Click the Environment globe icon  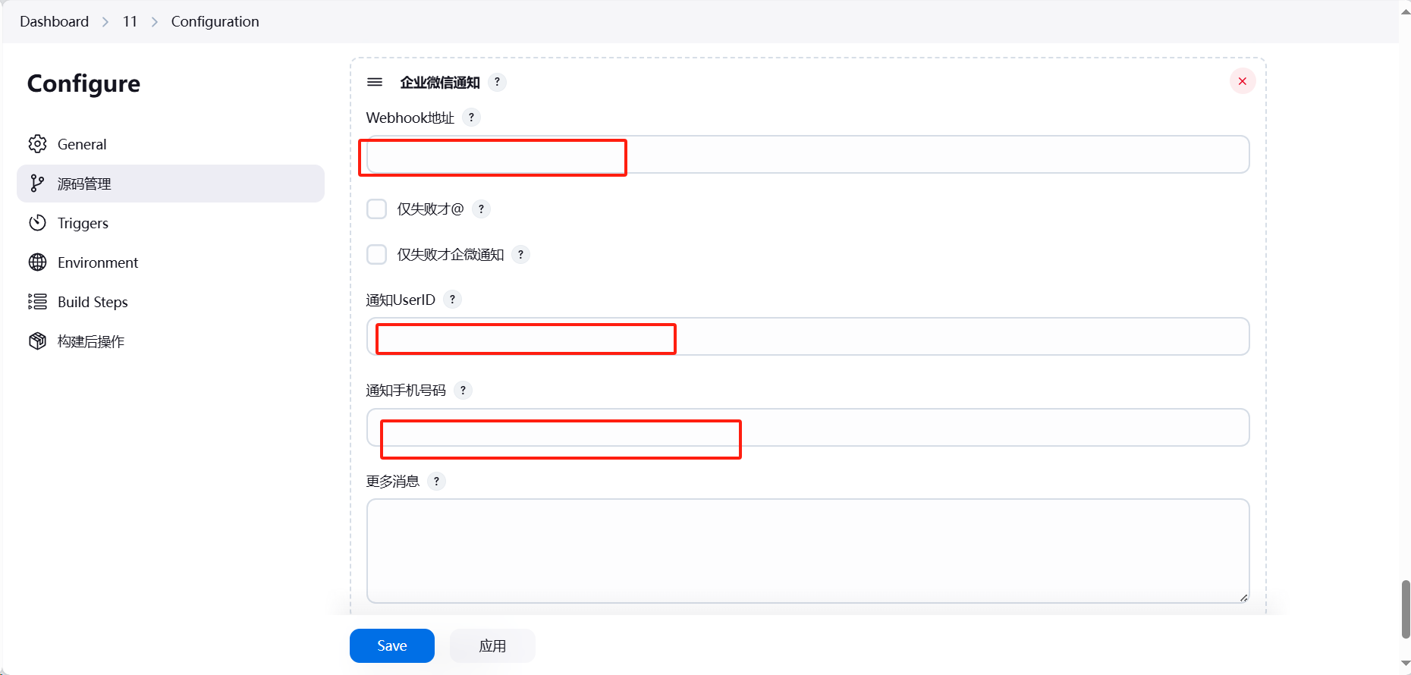[x=37, y=262]
